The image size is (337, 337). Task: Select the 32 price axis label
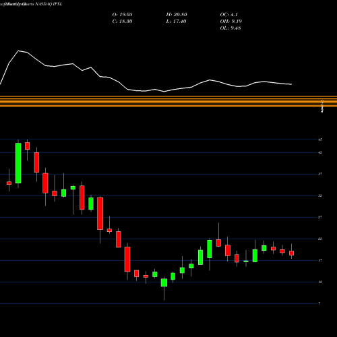point(320,195)
